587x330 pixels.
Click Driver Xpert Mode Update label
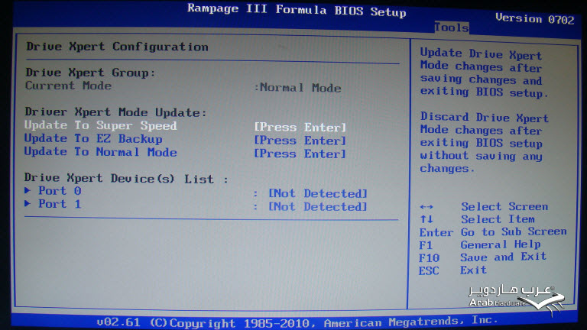[115, 112]
